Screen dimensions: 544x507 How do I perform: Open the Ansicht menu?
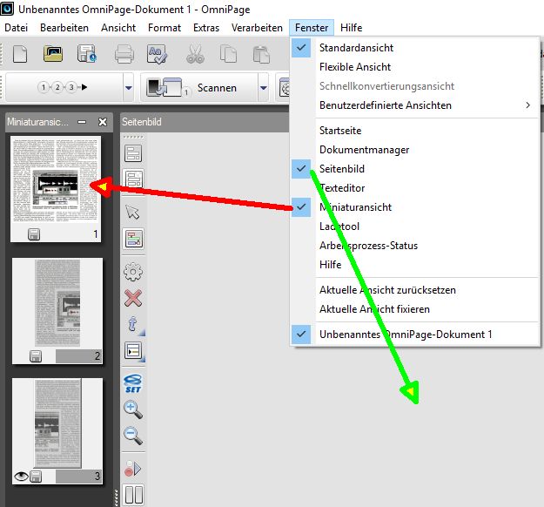[118, 28]
